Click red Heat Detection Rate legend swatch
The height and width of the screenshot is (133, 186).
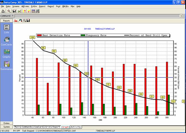(x=39, y=35)
